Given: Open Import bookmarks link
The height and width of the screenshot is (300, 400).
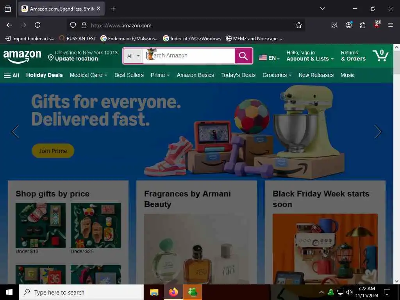Looking at the screenshot, I should (30, 39).
